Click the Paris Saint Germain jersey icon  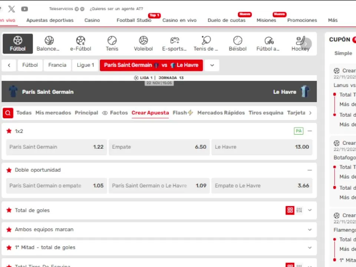[13, 91]
